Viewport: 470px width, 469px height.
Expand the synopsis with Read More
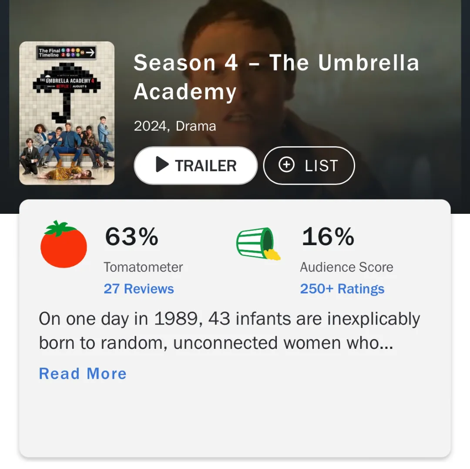[83, 374]
